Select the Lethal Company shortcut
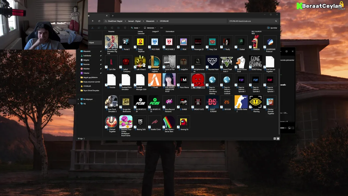 [126, 64]
